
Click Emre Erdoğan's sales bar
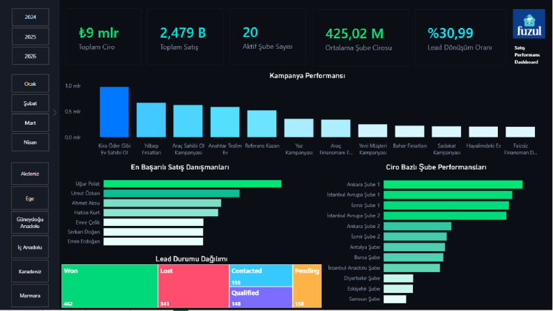tap(153, 241)
